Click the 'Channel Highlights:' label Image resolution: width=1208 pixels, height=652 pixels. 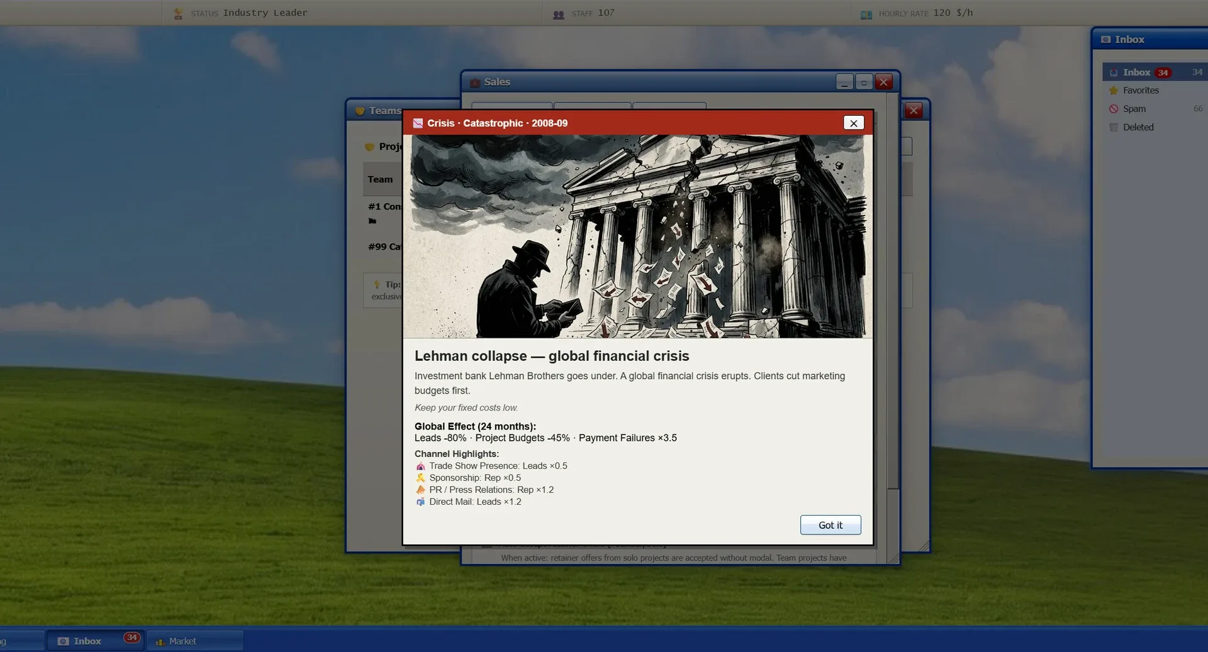tap(457, 454)
